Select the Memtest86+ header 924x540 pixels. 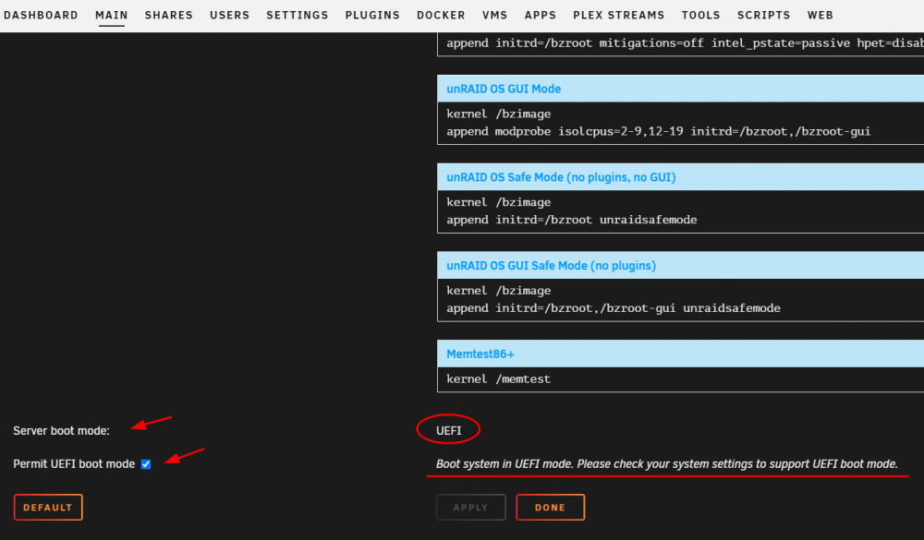[x=681, y=354]
